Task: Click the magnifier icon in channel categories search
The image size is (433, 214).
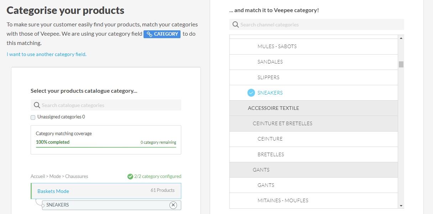Action: pyautogui.click(x=235, y=25)
